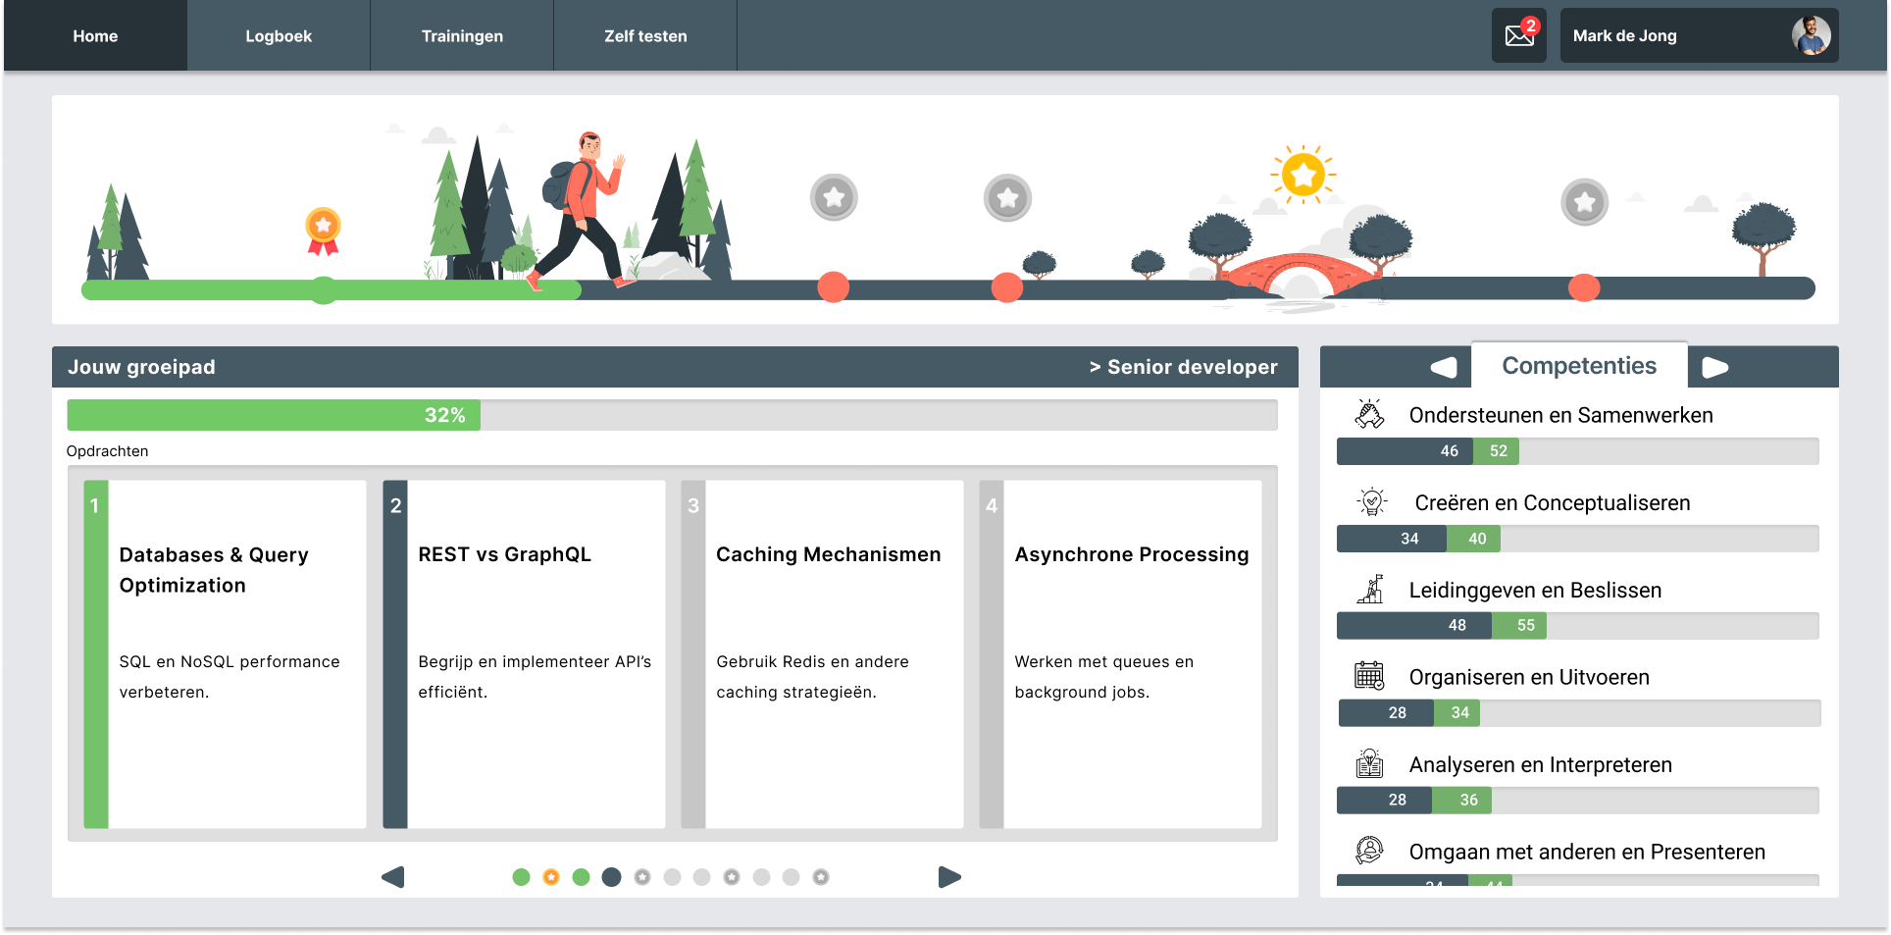1891x935 pixels.
Task: Click the Creëren en Conceptualiseren score bar
Action: (x=1577, y=539)
